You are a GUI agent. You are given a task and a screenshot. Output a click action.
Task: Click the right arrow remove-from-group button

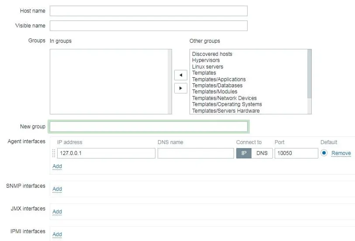point(181,88)
